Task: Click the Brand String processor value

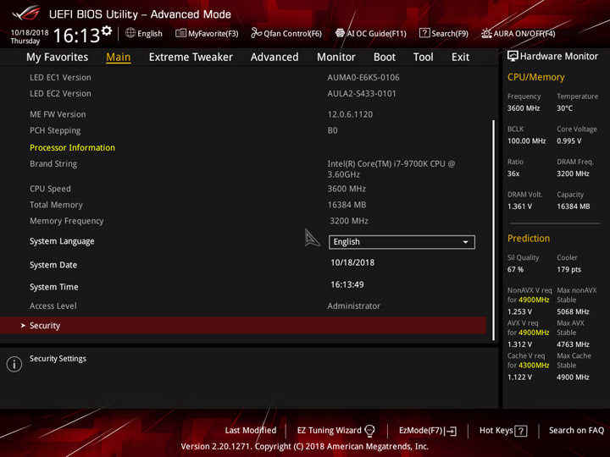Action: coord(391,169)
